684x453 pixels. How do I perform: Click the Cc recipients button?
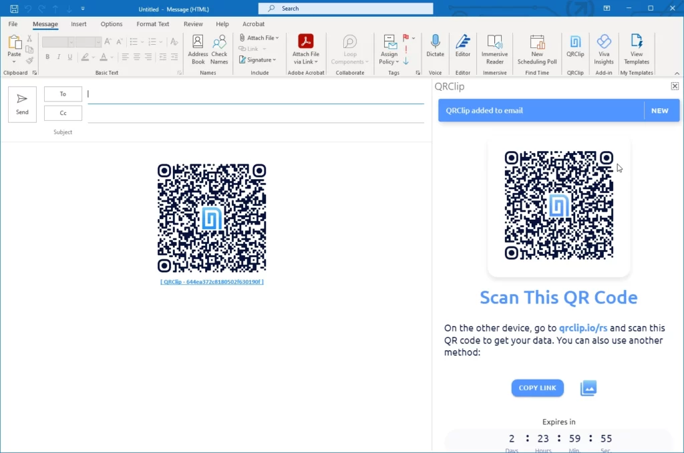pyautogui.click(x=63, y=113)
